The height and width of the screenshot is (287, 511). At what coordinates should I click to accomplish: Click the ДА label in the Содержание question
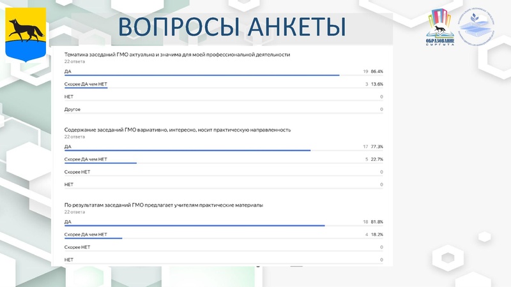[x=68, y=147]
